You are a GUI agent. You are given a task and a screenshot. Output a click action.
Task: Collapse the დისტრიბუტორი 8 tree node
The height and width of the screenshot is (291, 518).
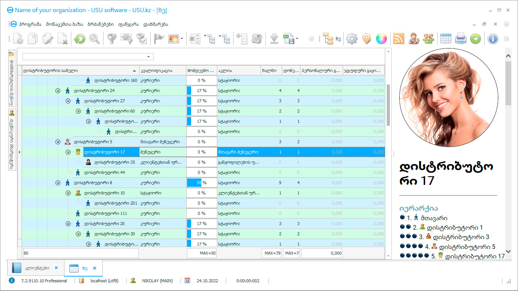point(58,183)
